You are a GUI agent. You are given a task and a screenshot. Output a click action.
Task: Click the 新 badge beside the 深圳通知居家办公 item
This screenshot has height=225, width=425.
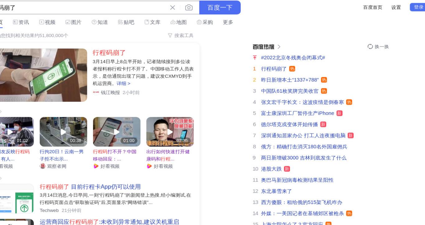coord(351,135)
